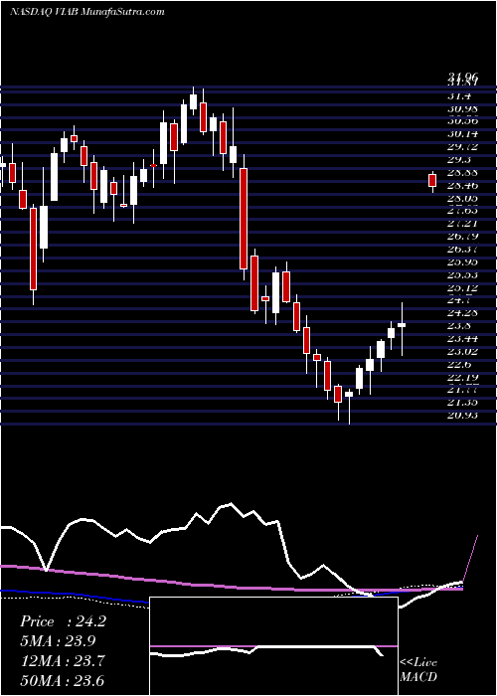This screenshot has width=497, height=696.
Task: Select the 12MA : 23.7 value
Action: coord(62,661)
